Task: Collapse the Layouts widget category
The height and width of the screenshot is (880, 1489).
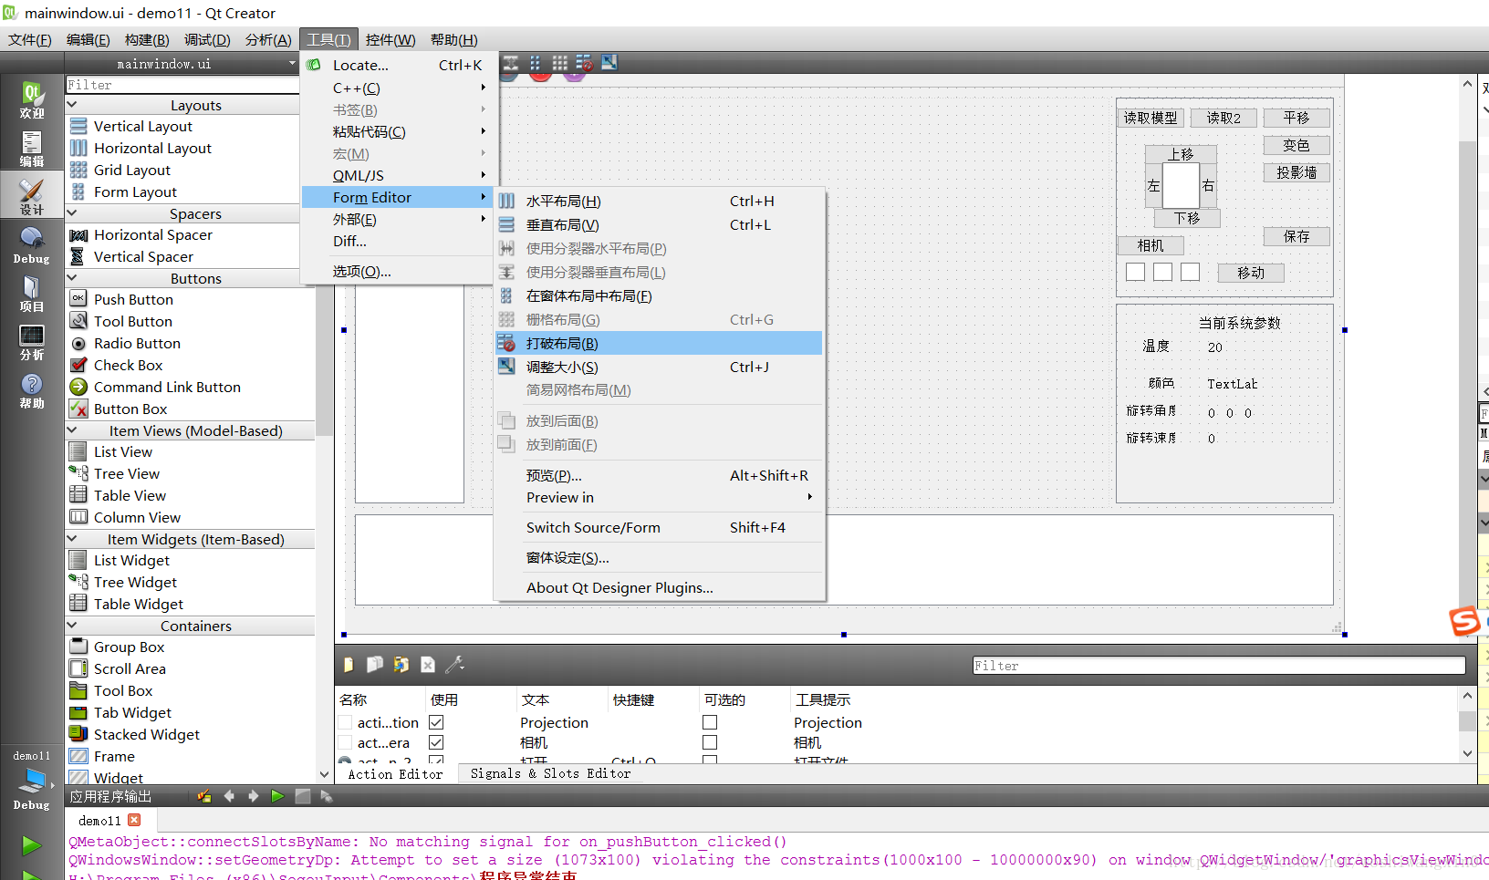Action: pyautogui.click(x=73, y=105)
